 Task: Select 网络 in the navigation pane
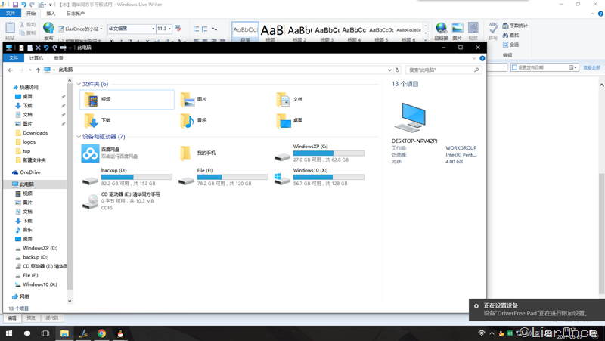24,296
